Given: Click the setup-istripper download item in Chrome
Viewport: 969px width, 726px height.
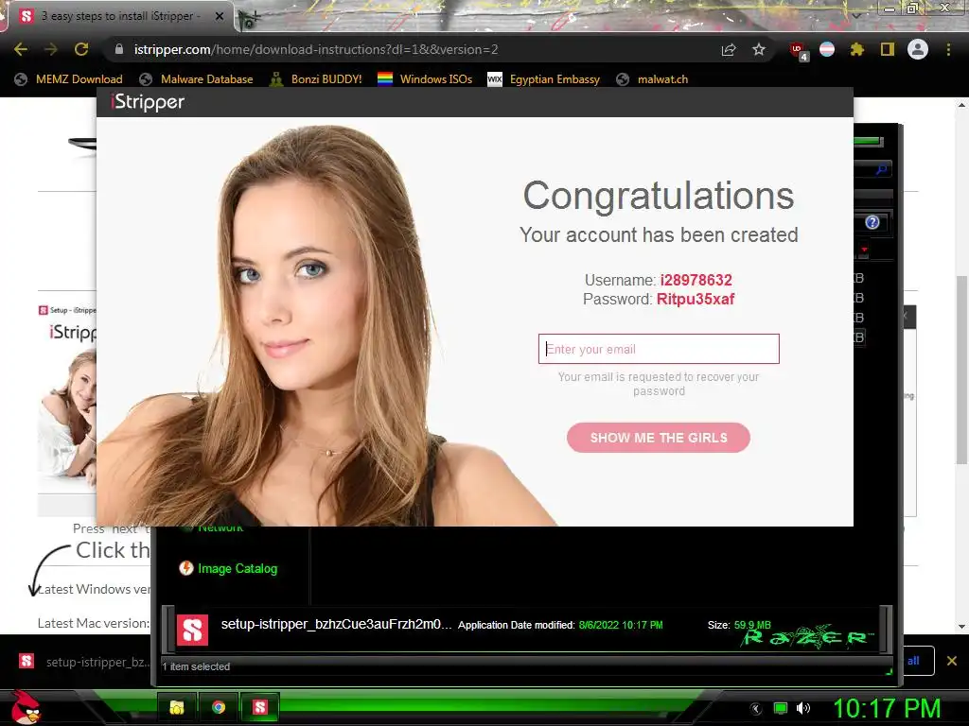Looking at the screenshot, I should tap(84, 662).
